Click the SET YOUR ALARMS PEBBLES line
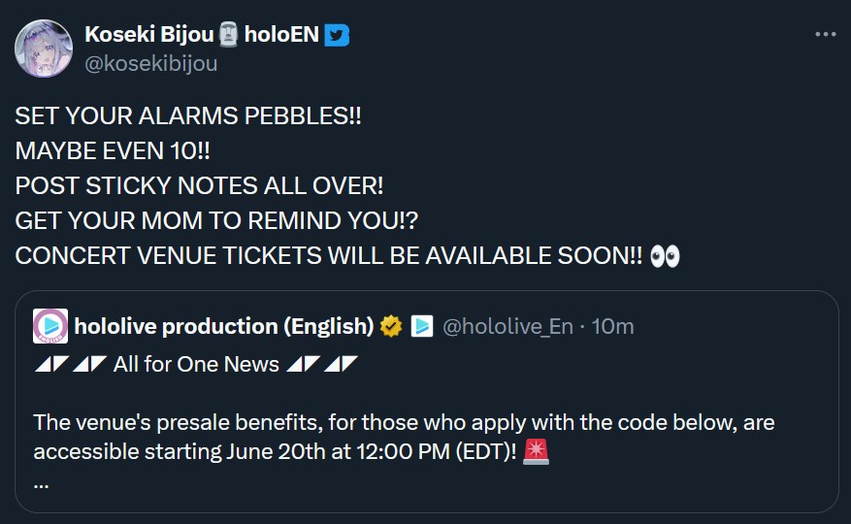This screenshot has width=851, height=524. [x=188, y=115]
